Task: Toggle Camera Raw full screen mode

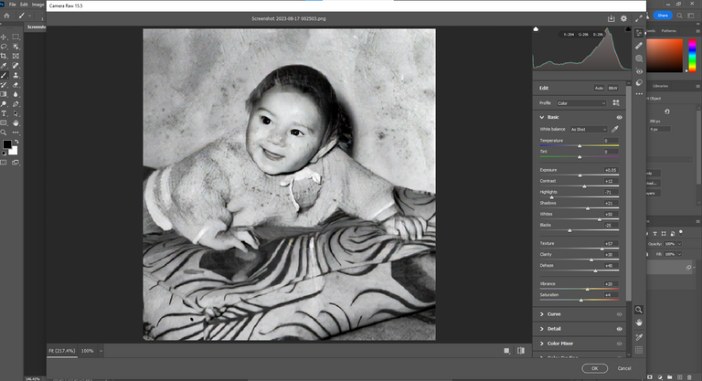Action: coord(639,18)
